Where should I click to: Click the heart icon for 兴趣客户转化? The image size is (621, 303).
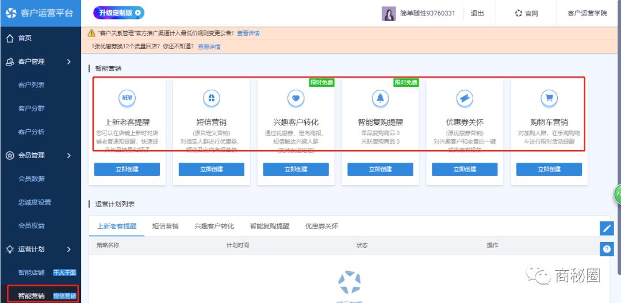point(296,98)
